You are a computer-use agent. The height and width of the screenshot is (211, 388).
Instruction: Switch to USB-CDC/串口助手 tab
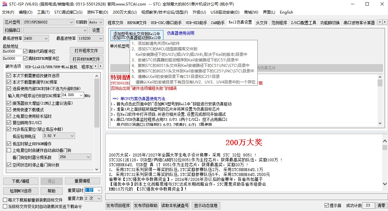coord(166,23)
